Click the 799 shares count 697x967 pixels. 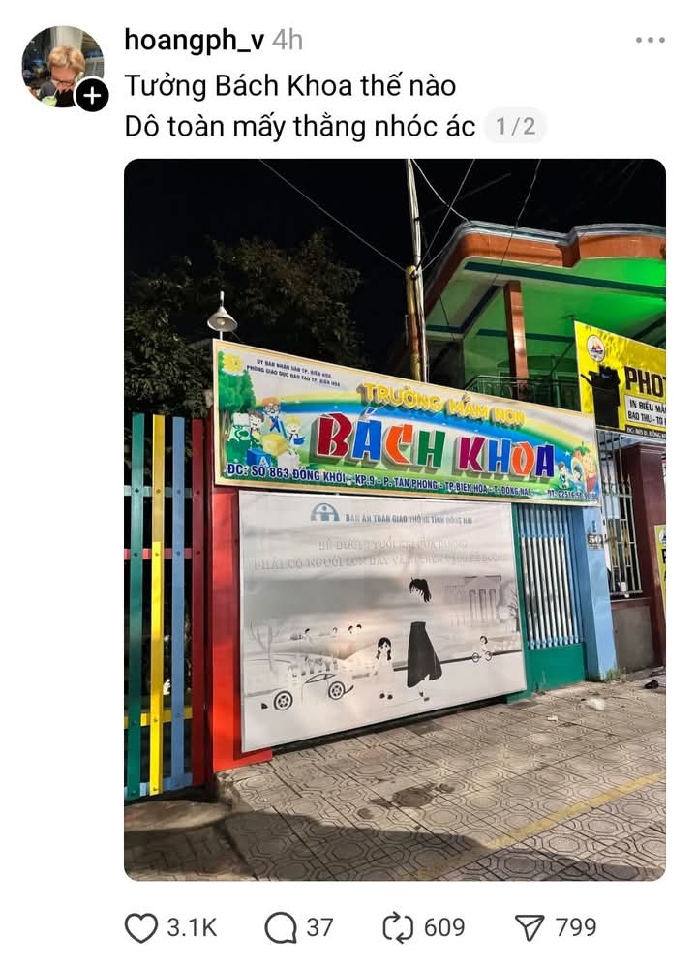(575, 927)
